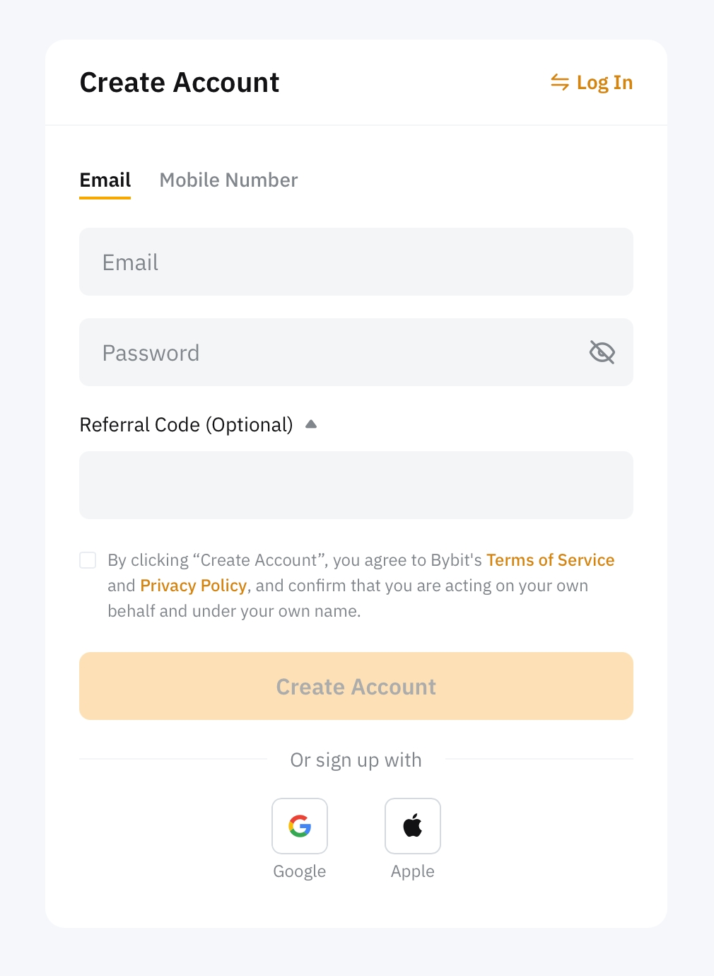Click the Apple sign-up icon
The width and height of the screenshot is (714, 976).
coord(413,826)
